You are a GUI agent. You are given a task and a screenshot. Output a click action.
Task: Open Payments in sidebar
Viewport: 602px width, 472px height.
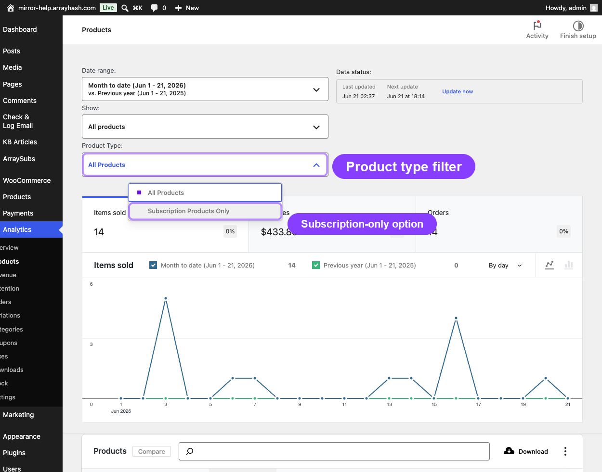point(18,213)
